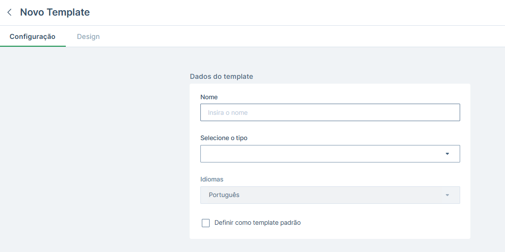
Task: Tick the Definir como template padrão checkbox
Action: 206,223
